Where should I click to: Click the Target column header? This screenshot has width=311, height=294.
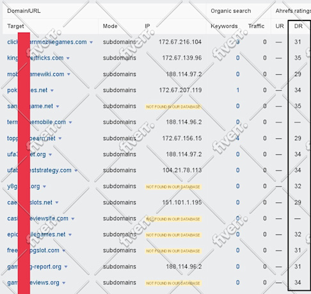[x=15, y=26]
